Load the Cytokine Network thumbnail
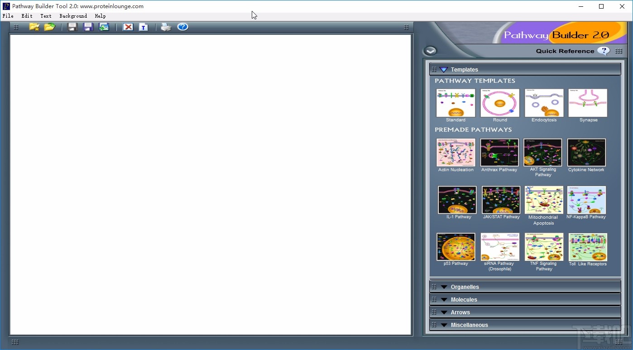 click(x=586, y=153)
